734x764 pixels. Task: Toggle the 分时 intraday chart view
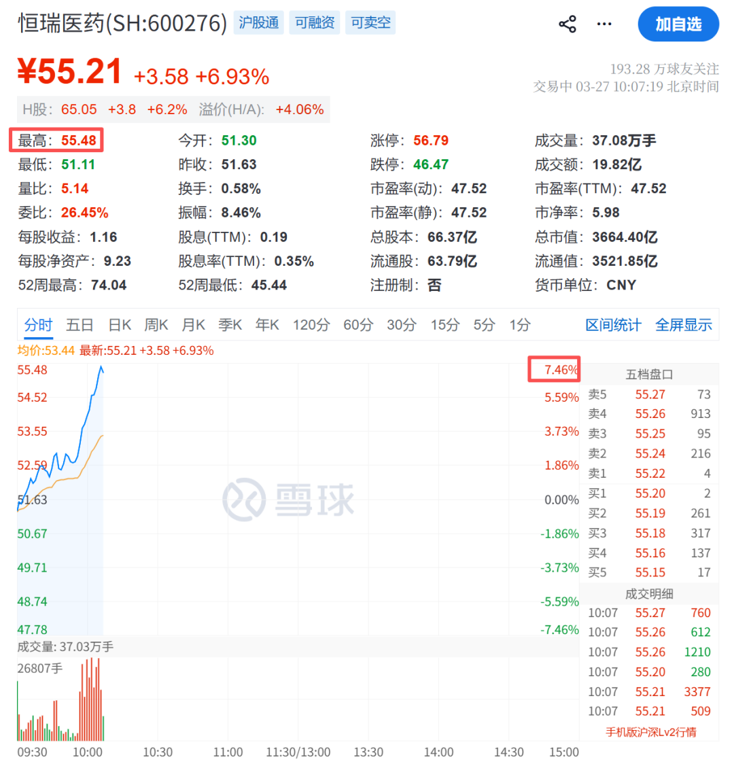[x=39, y=325]
